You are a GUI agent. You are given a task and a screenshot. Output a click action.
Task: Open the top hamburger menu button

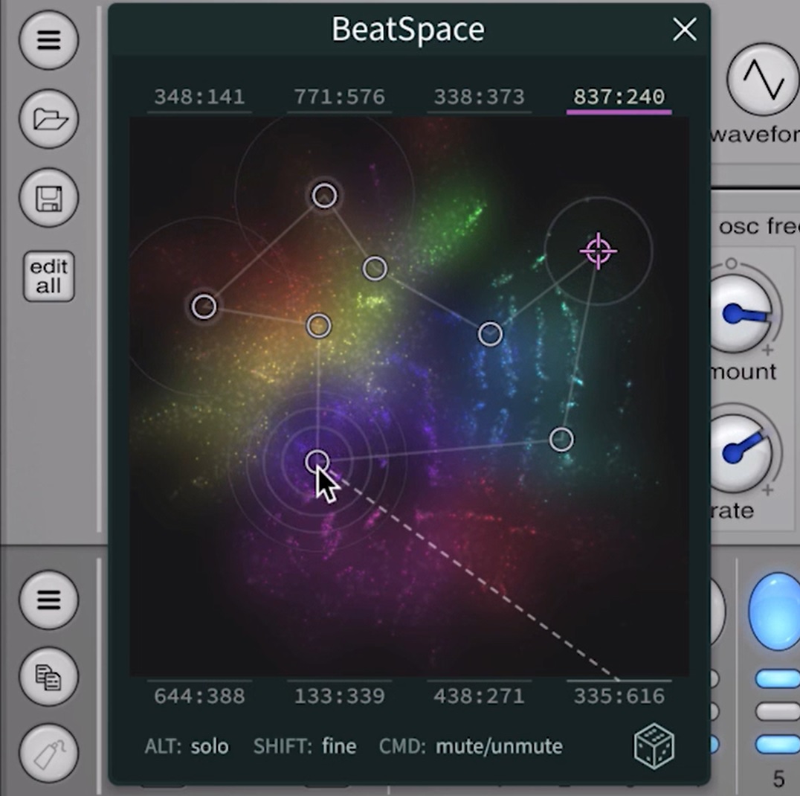pyautogui.click(x=48, y=40)
